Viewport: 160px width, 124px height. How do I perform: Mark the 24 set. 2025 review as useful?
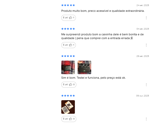click(x=69, y=18)
